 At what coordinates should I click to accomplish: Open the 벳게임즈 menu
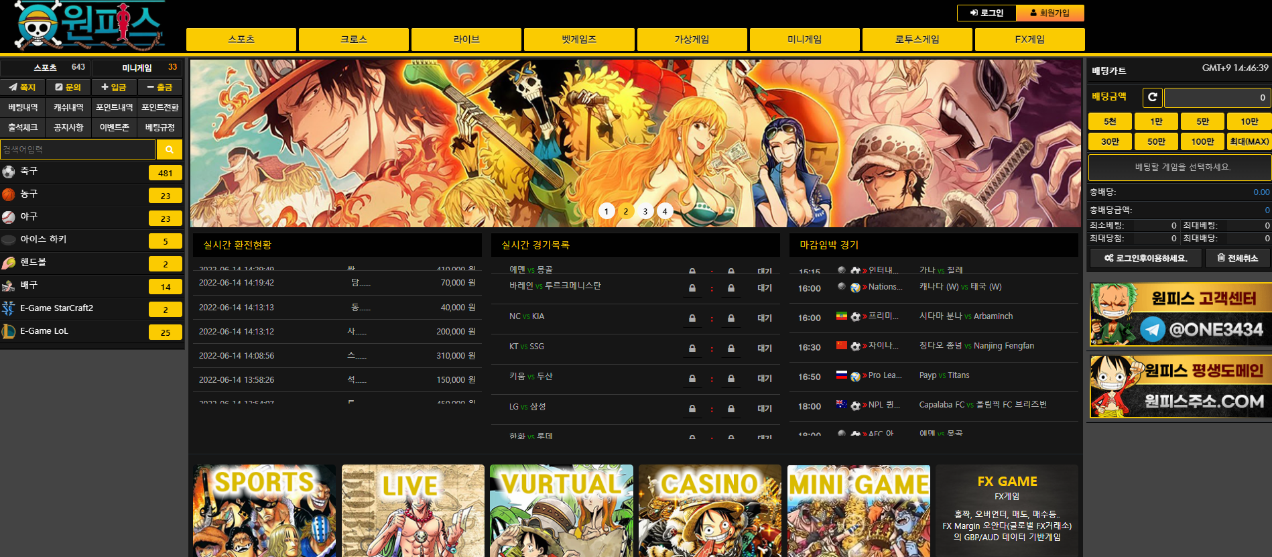579,40
